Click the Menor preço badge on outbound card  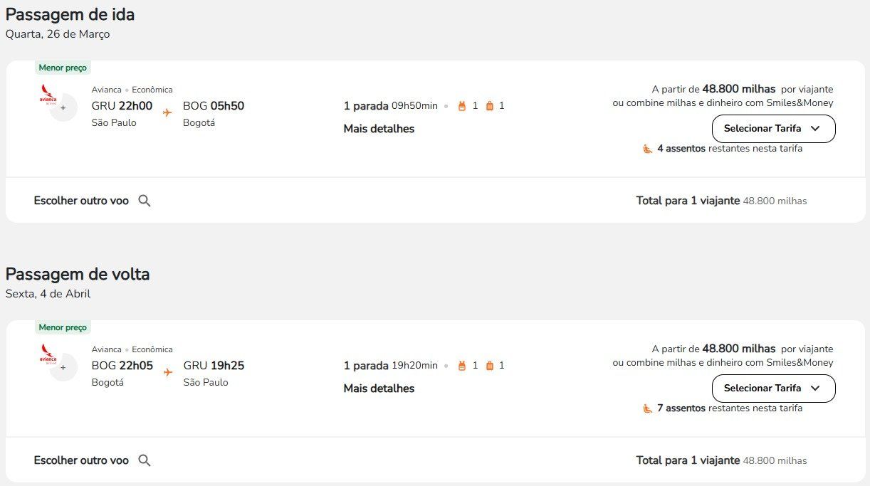coord(63,68)
